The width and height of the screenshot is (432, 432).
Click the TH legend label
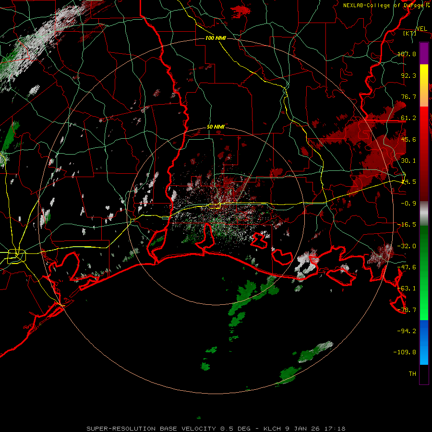coord(412,374)
